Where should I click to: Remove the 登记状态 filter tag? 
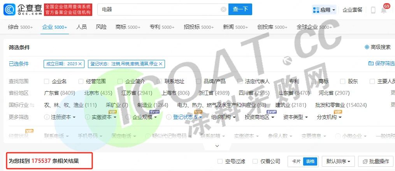click(x=161, y=64)
